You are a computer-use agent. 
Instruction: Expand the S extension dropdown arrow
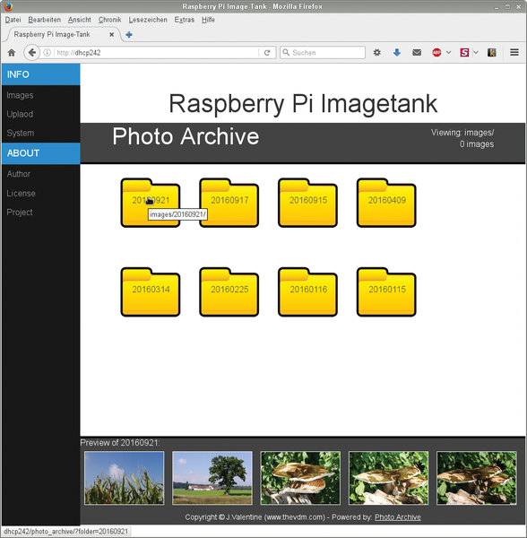476,53
